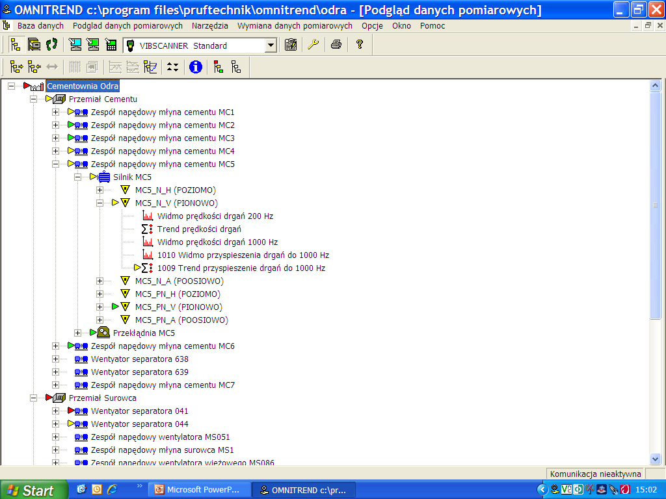Open the Narzędzia menu
666x499 pixels.
[x=210, y=26]
